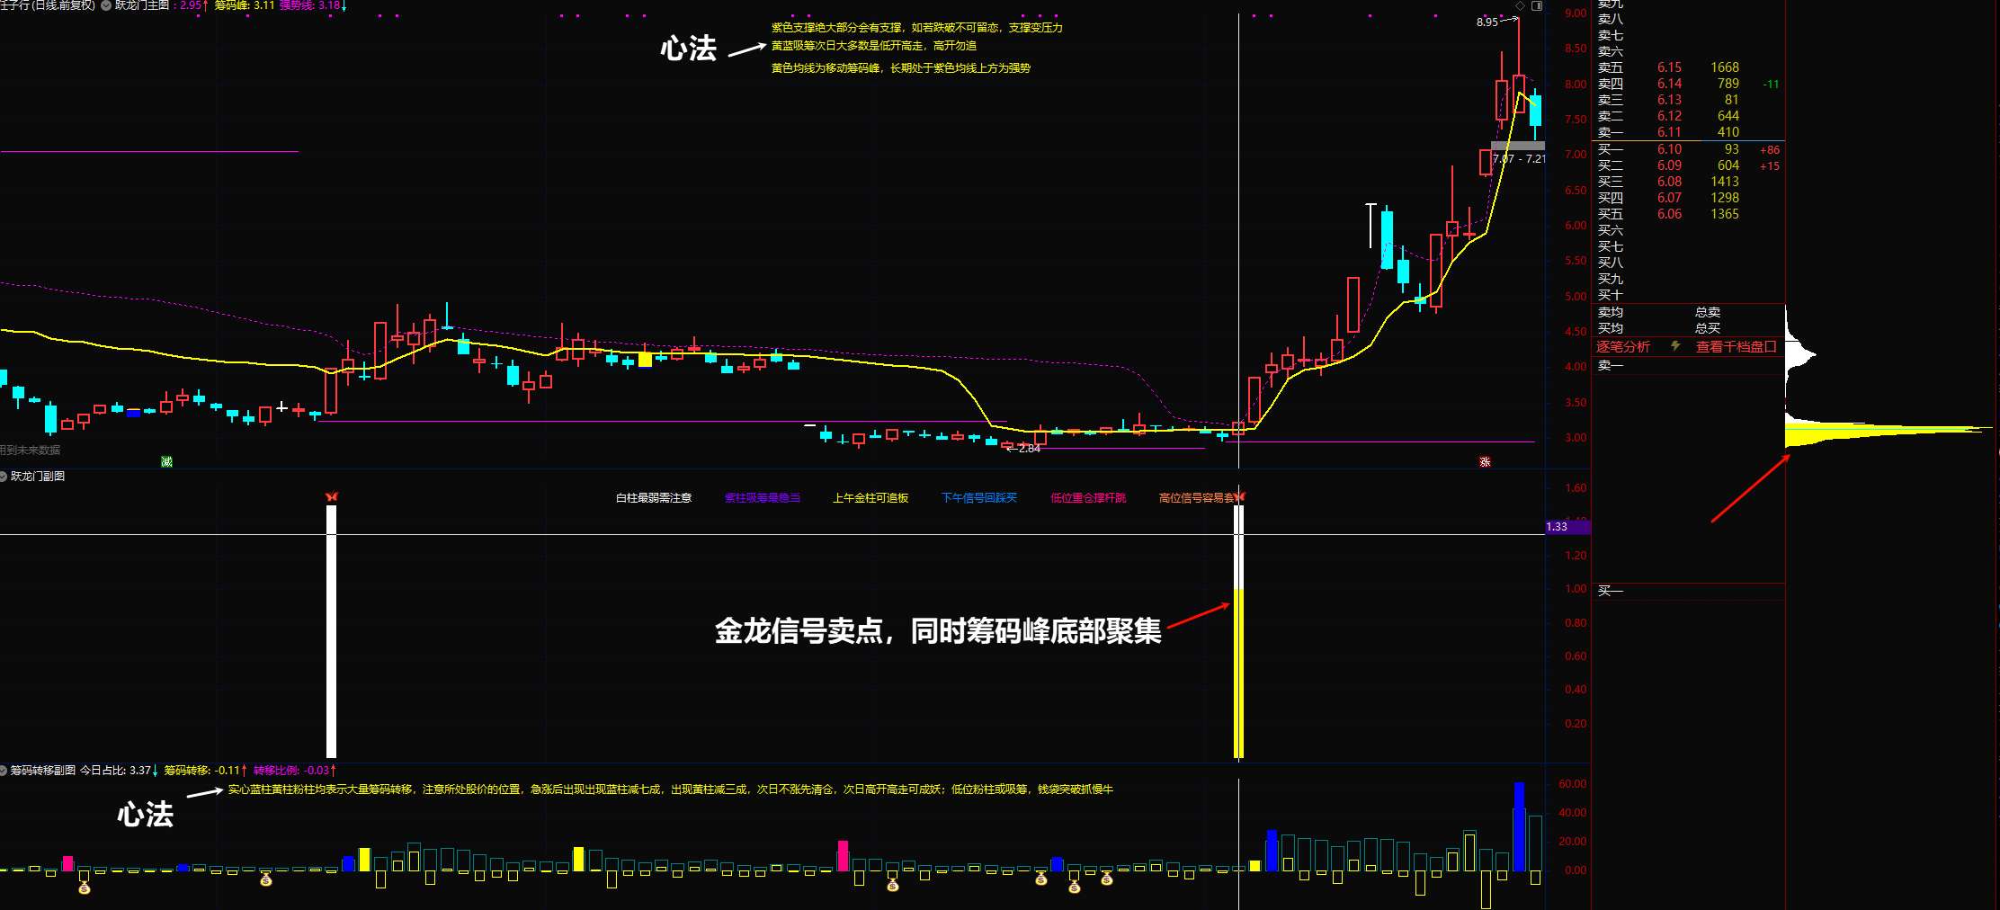Select the 买五 row at 6.06
This screenshot has width=2000, height=910.
coord(1688,214)
